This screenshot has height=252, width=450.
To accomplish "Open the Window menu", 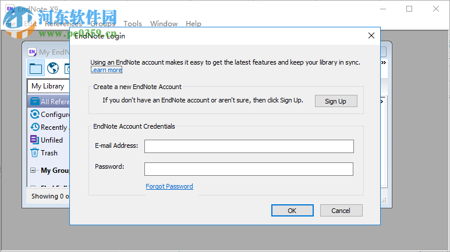I will (164, 24).
